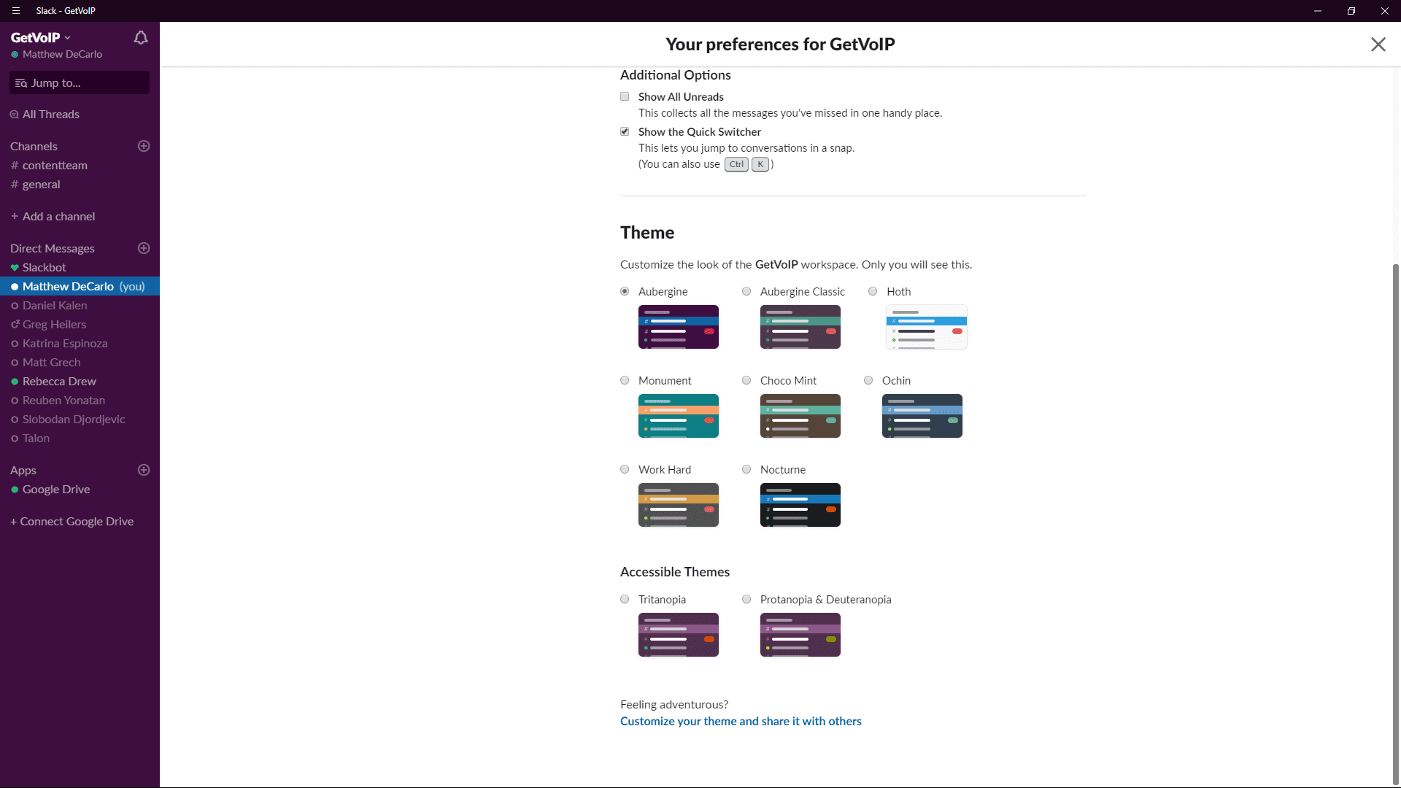Click the Jump to search field
1401x788 pixels.
click(x=80, y=82)
